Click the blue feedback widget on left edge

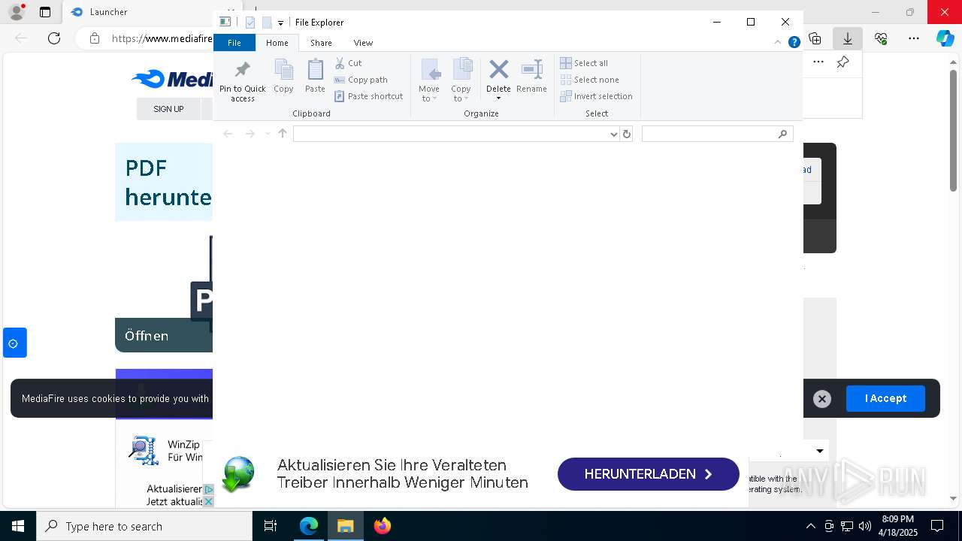(x=14, y=343)
